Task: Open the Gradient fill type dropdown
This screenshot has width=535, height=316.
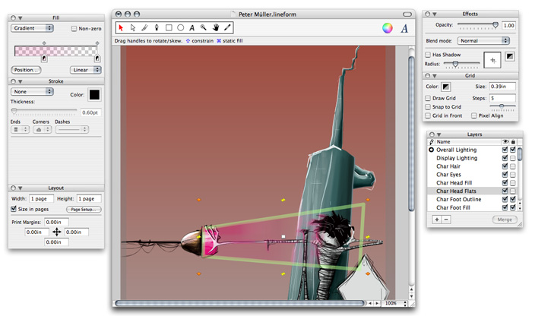Action: click(x=33, y=28)
